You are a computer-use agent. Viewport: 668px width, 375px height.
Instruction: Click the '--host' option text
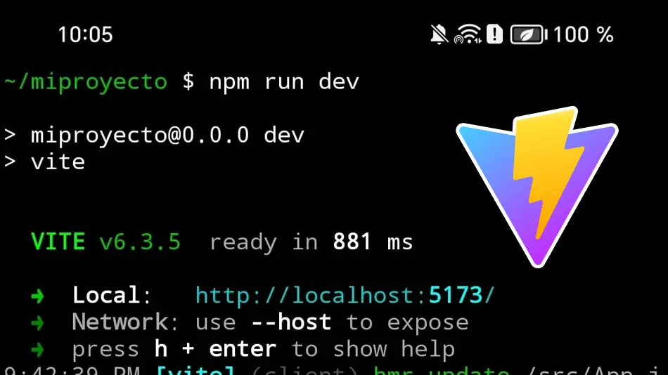pos(291,322)
